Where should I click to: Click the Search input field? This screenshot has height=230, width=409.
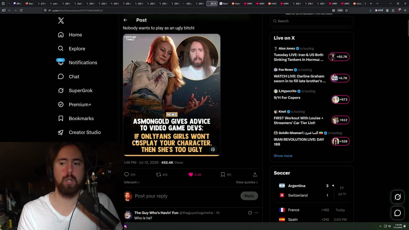tap(312, 21)
